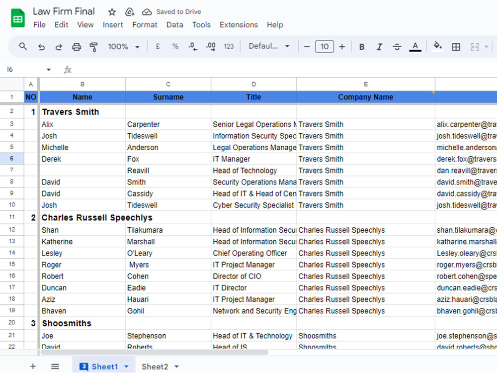Redo the last action
The image size is (497, 373).
(x=59, y=47)
